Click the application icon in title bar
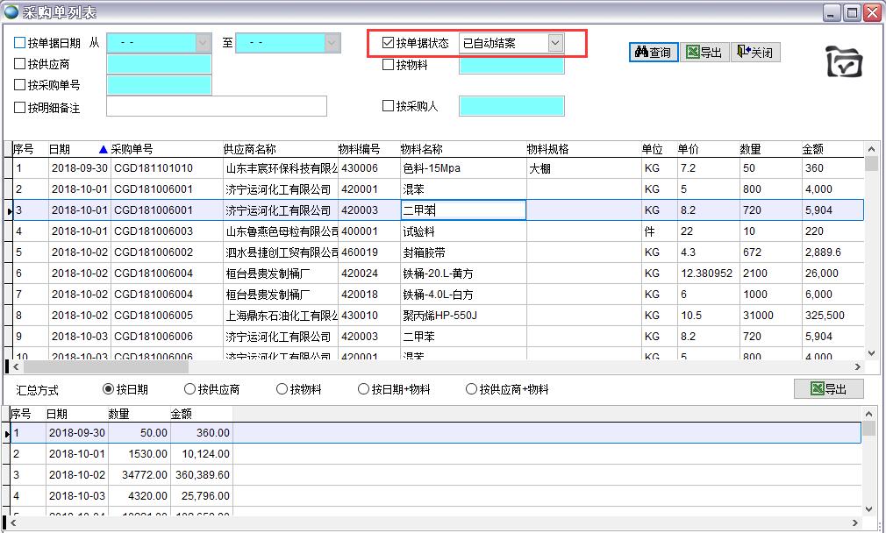The image size is (886, 533). 11,12
